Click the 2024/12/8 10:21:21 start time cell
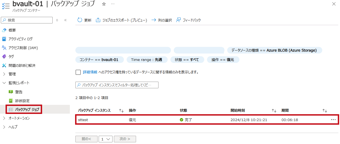Image resolution: width=340 pixels, height=144 pixels. 249,120
